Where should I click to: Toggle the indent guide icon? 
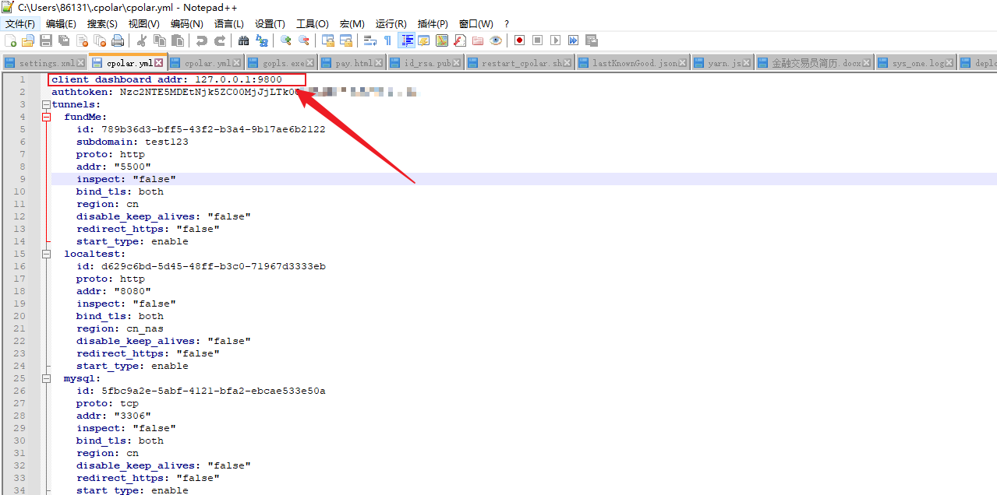[x=406, y=40]
